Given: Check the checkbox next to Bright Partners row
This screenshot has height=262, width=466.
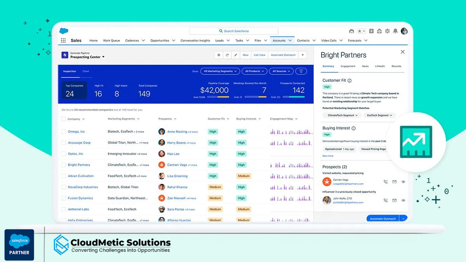Looking at the screenshot, I should (63, 165).
